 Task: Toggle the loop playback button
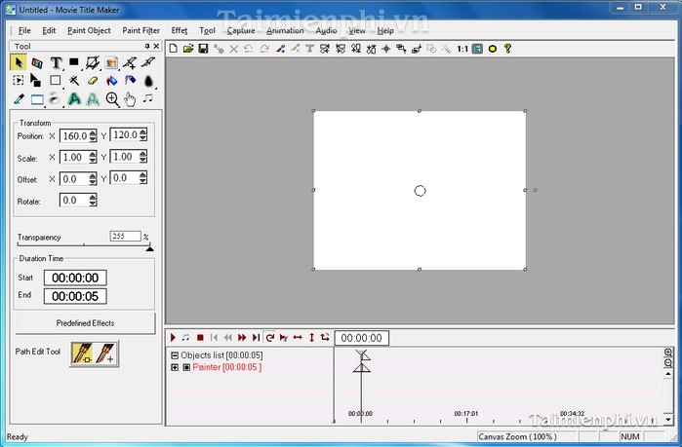[270, 338]
